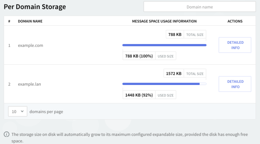Click the Actions column header
This screenshot has height=144, width=260.
235,21
